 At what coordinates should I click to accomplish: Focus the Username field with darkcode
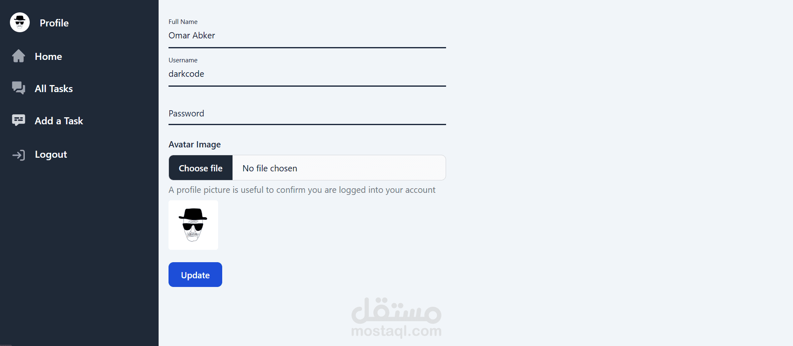[307, 74]
